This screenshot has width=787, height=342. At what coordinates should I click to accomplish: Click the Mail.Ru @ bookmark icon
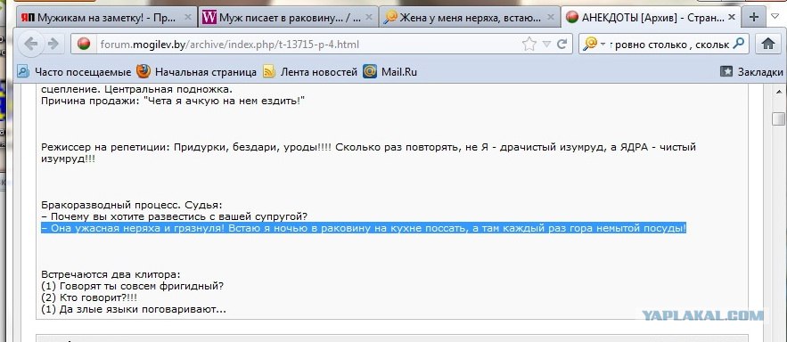370,72
